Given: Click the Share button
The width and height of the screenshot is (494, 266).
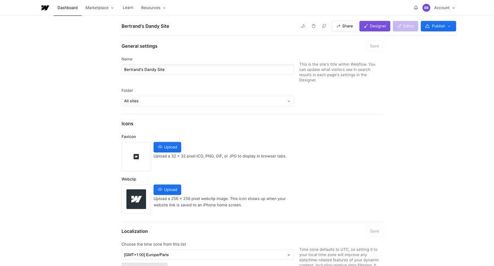Looking at the screenshot, I should pyautogui.click(x=344, y=26).
